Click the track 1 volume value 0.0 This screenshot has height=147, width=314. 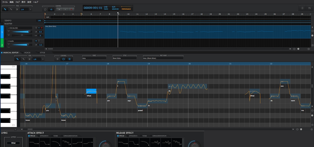[x=40, y=32]
